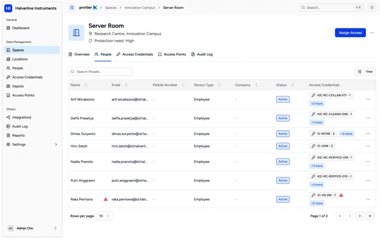Show +2 more credentials for Arif Wicaksono
This screenshot has height=239, width=380.
[x=317, y=104]
